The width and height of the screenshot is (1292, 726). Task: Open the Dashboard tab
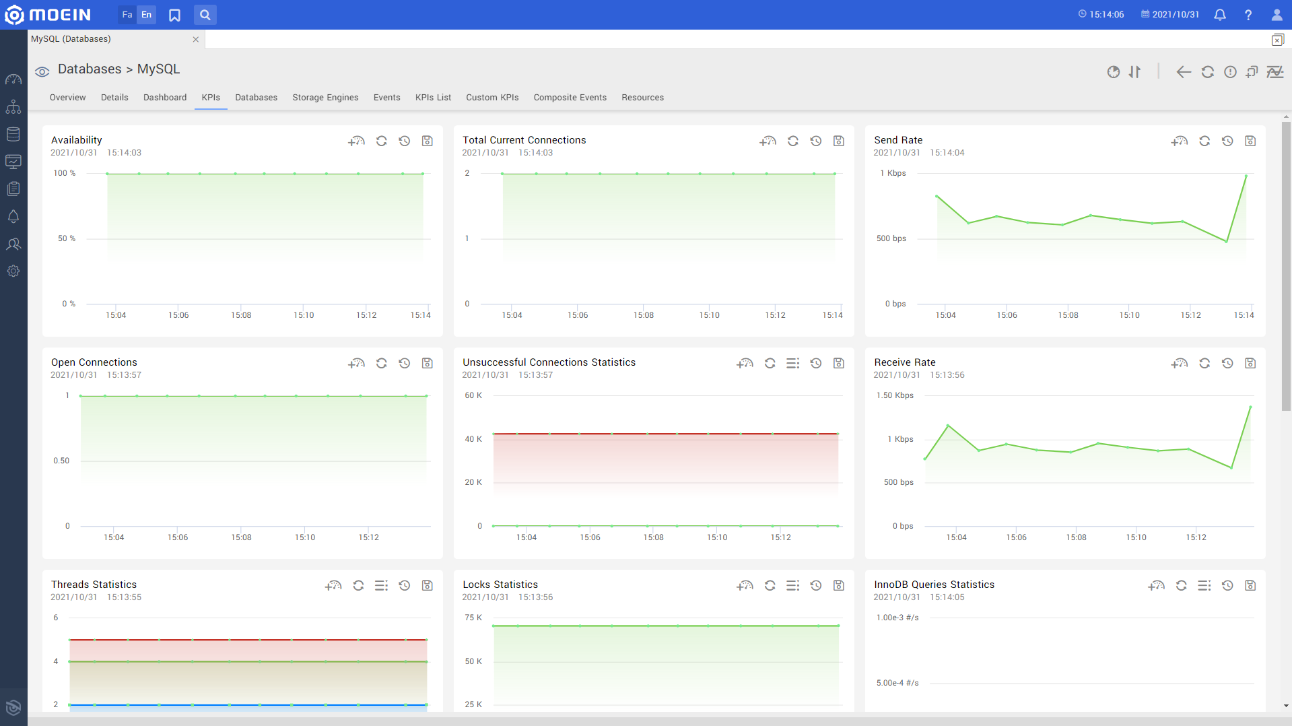tap(165, 98)
